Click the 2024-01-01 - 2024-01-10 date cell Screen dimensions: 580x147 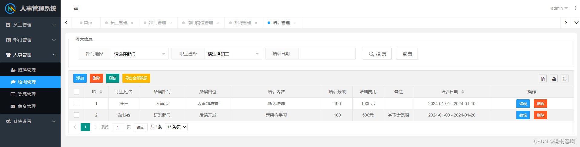[452, 104]
